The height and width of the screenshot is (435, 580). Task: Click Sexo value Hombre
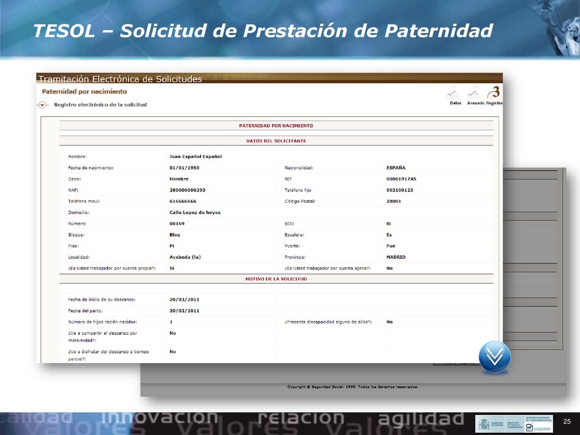[179, 178]
